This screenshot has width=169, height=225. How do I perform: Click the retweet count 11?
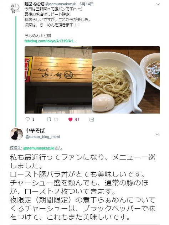click(x=56, y=120)
